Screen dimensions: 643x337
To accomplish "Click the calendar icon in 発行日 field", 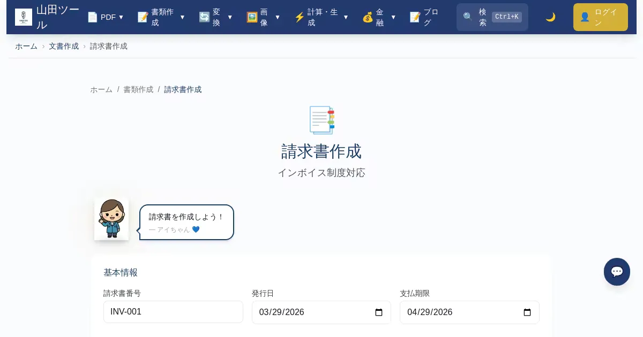I will pyautogui.click(x=379, y=312).
